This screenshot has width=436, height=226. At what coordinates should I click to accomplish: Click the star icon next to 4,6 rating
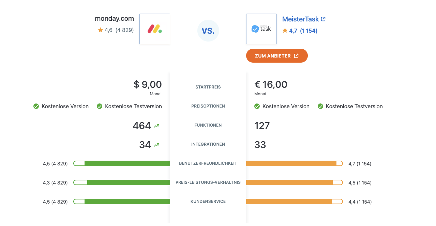point(101,30)
